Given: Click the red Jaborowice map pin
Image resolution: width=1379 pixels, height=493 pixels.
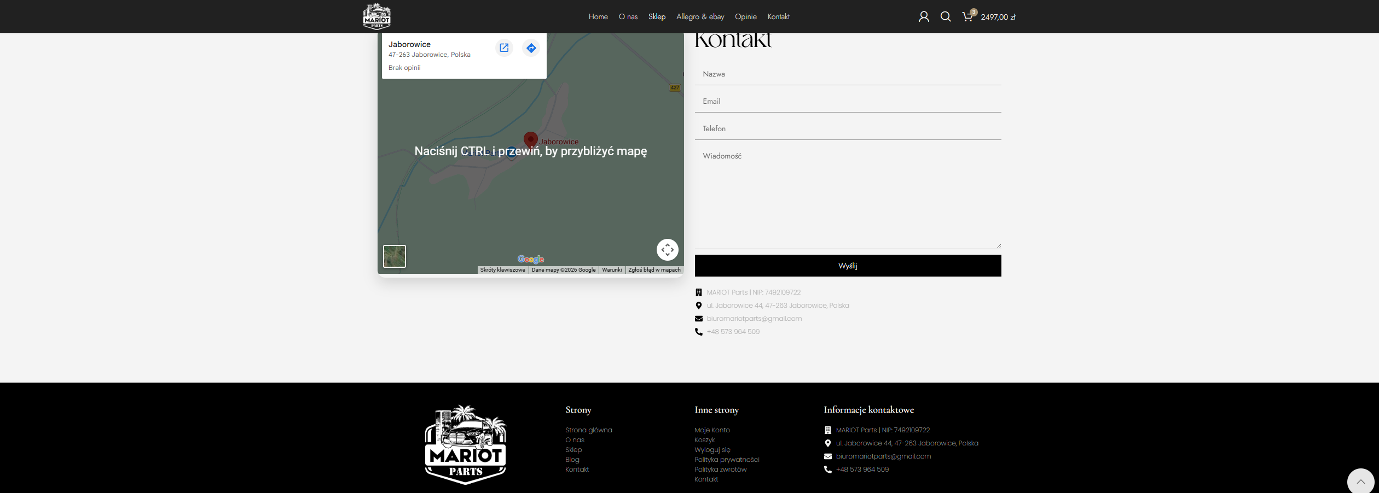Looking at the screenshot, I should [x=530, y=139].
